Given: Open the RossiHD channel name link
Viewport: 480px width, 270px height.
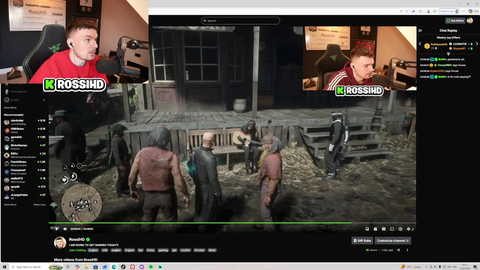Looking at the screenshot, I should (76, 239).
